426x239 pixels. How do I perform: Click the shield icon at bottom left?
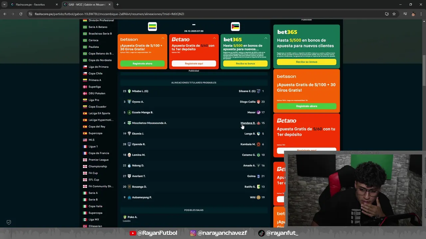point(9,222)
